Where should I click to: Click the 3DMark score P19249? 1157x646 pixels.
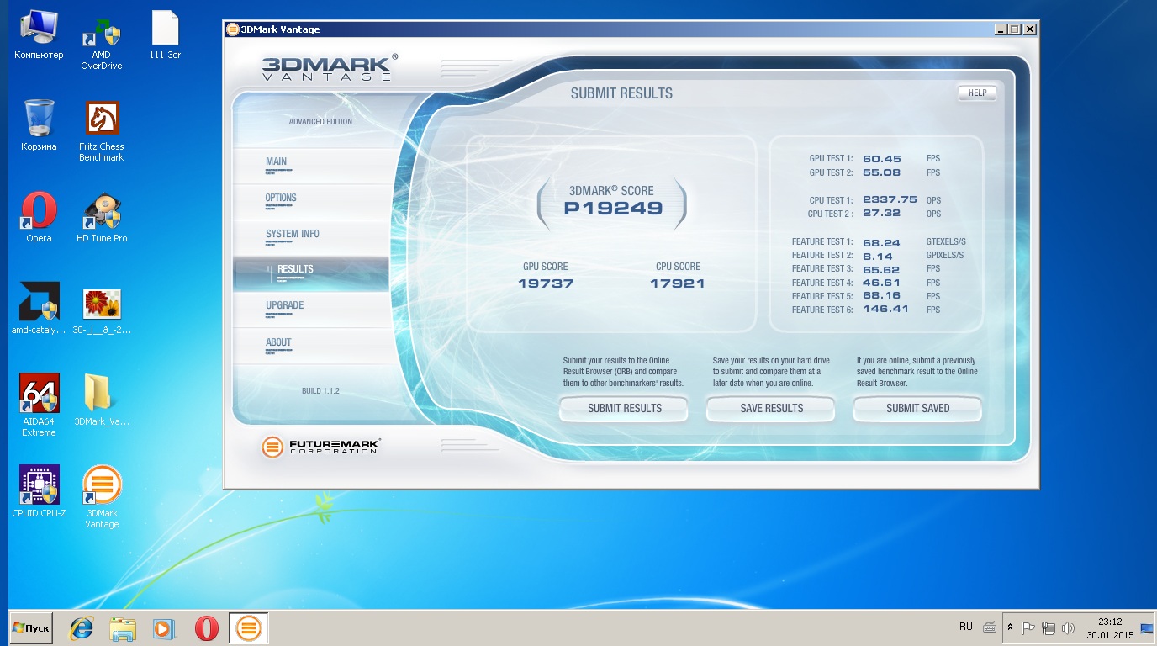click(613, 209)
